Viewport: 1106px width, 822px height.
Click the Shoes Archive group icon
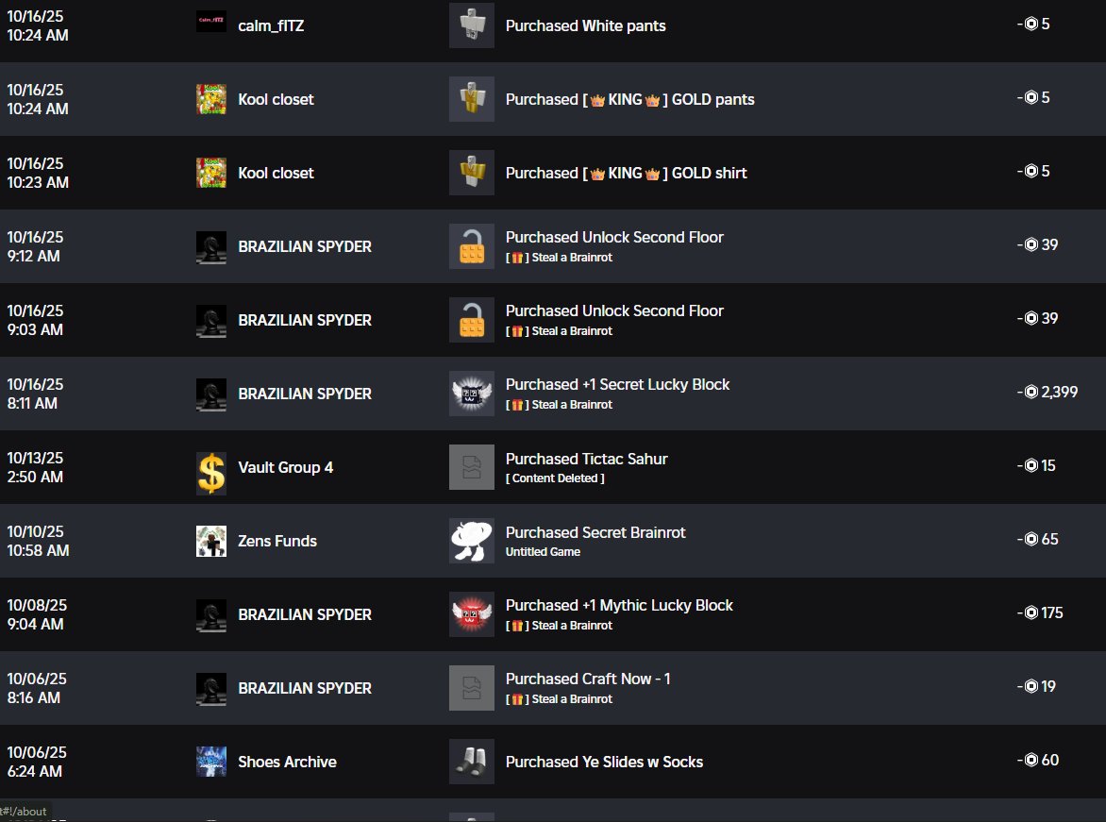pos(210,762)
